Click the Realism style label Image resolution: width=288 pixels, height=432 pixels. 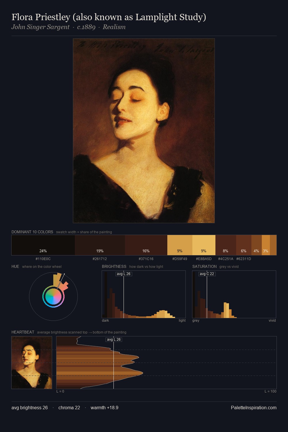(x=114, y=27)
